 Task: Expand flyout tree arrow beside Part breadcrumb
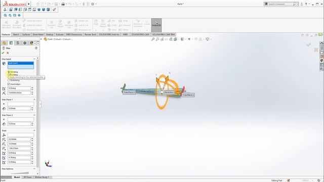point(41,39)
